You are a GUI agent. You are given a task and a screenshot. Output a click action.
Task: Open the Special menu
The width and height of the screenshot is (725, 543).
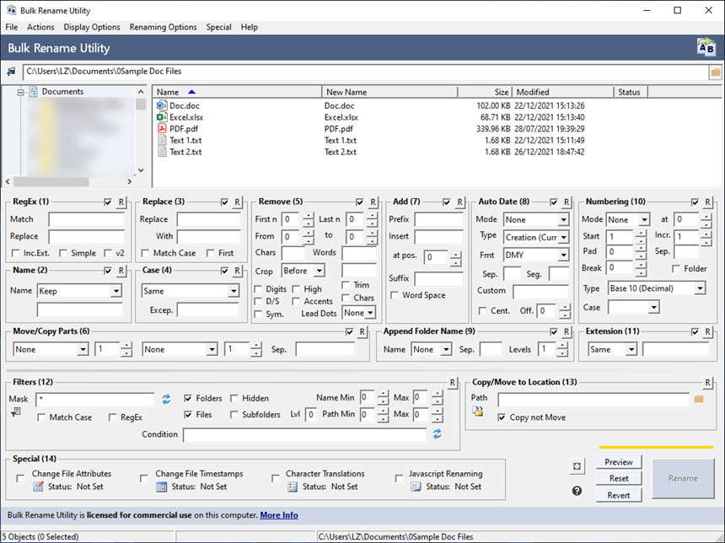[218, 27]
